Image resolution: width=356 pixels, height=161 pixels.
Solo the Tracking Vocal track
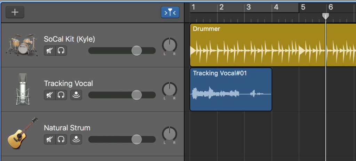61,95
